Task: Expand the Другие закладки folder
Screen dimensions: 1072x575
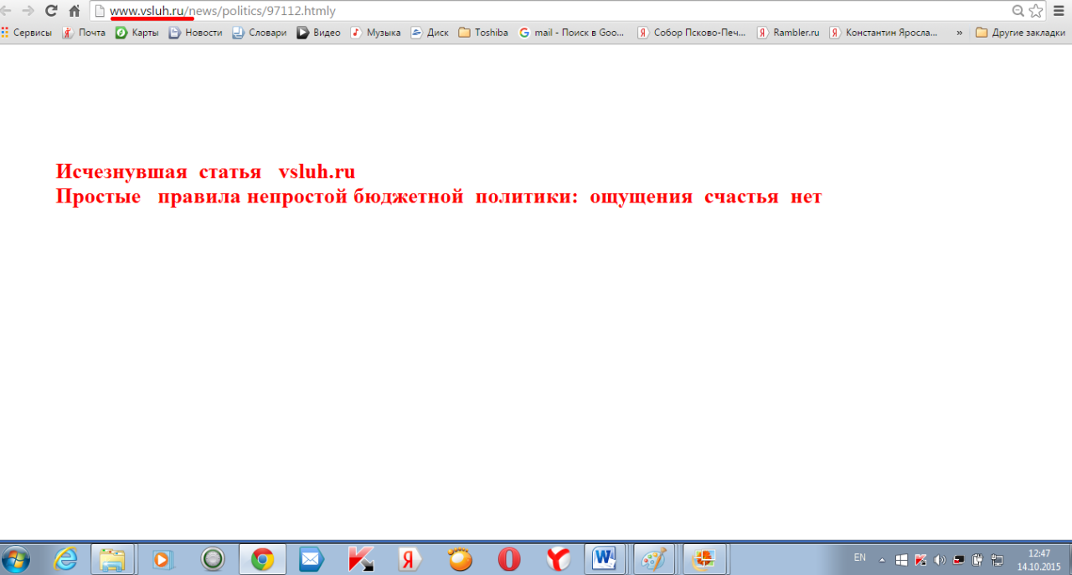Action: click(1021, 33)
